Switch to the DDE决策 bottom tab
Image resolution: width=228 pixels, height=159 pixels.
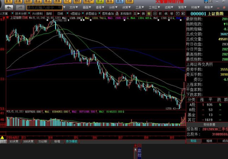click(x=28, y=141)
